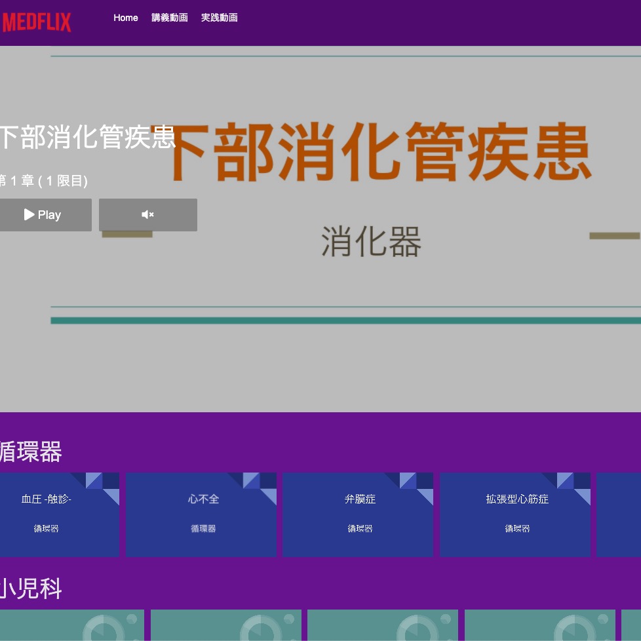
Task: Click the white 下部消化管疾患 featured title
Action: [x=87, y=138]
